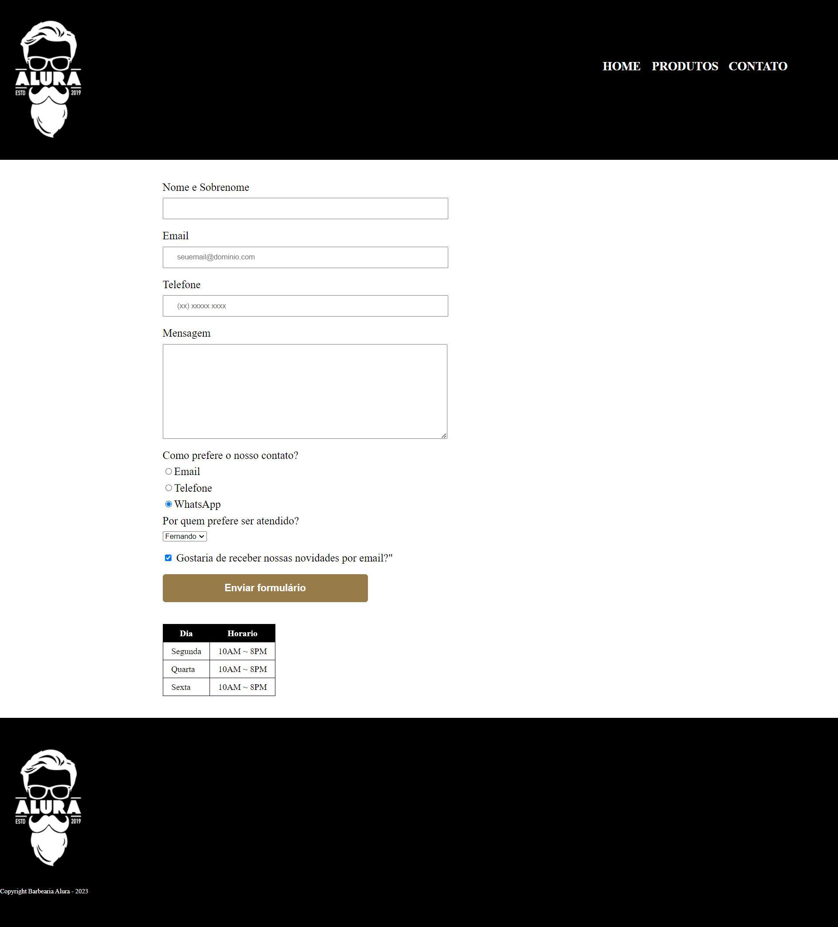This screenshot has width=838, height=927.
Task: Click Enviar formulário submit button
Action: tap(265, 587)
